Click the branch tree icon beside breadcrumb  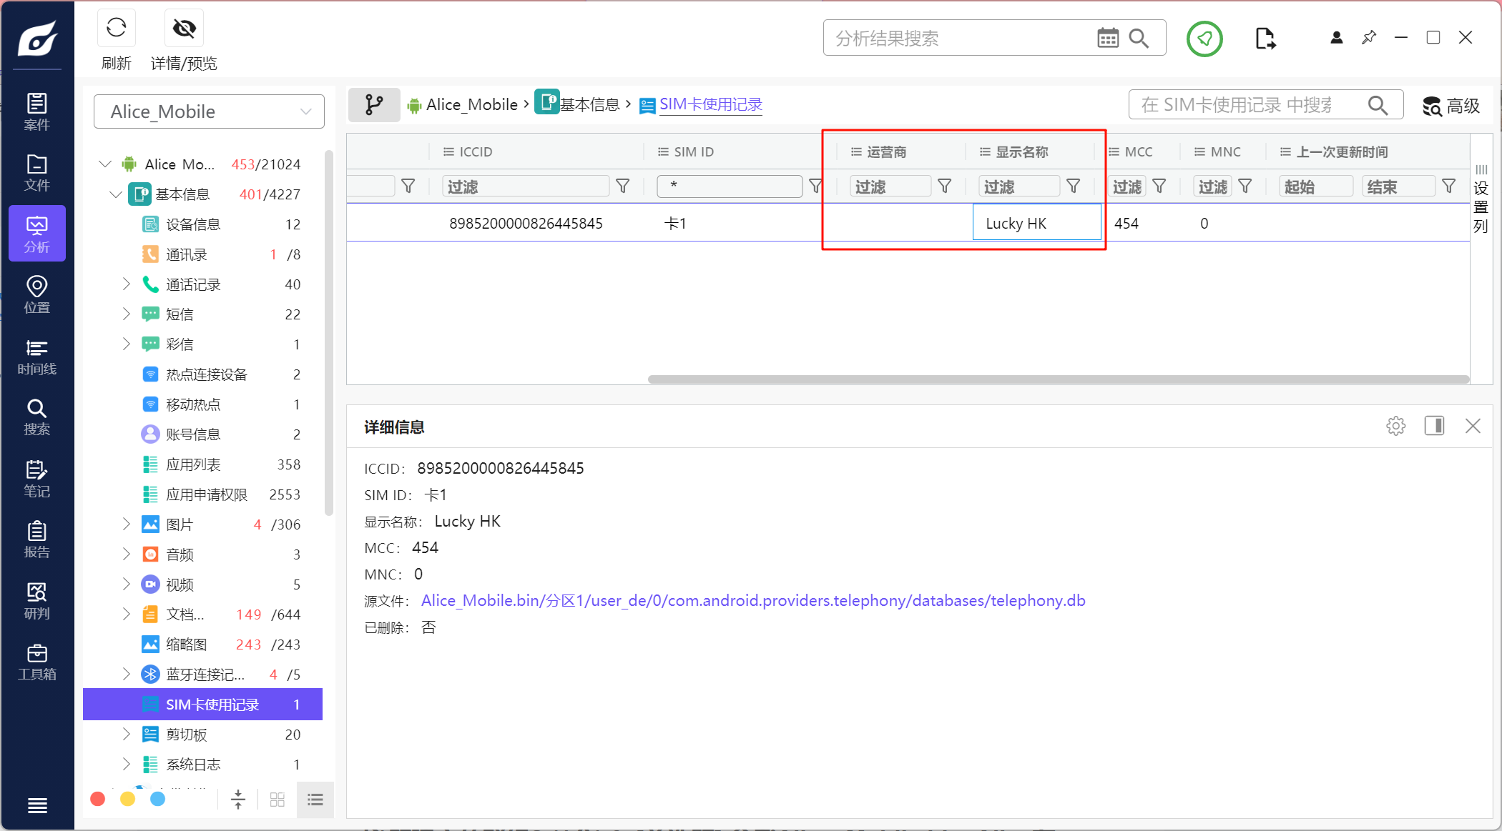click(x=373, y=105)
